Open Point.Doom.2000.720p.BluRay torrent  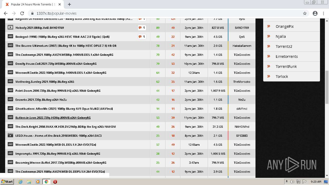pos(58,91)
